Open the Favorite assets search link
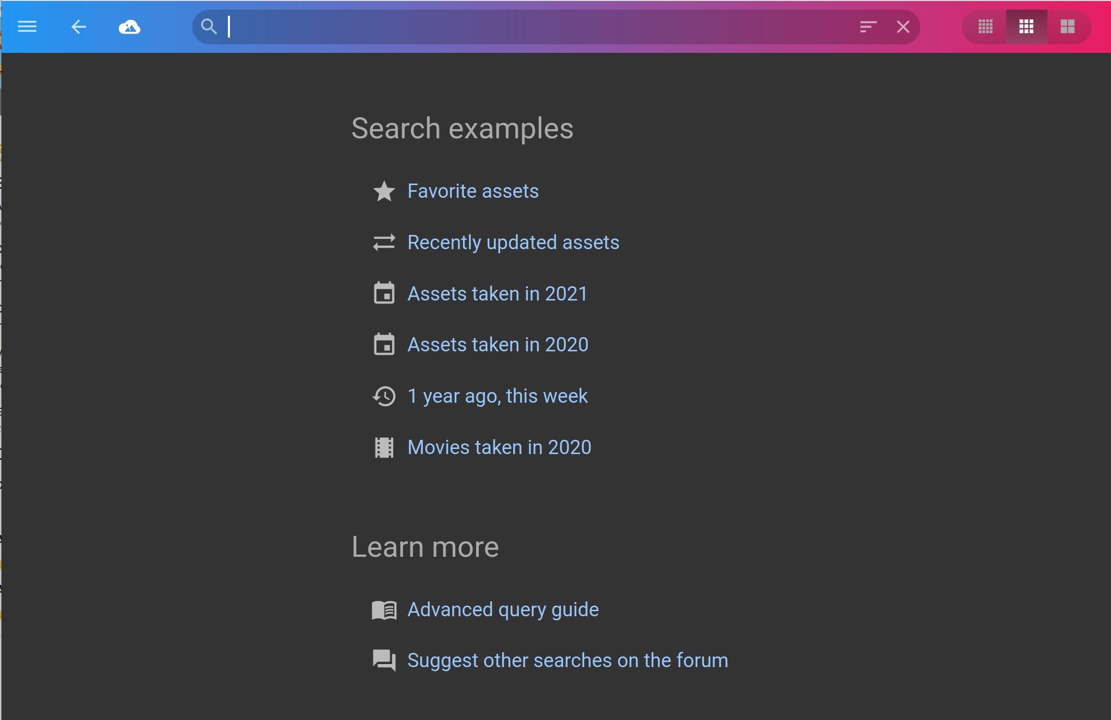 (473, 191)
